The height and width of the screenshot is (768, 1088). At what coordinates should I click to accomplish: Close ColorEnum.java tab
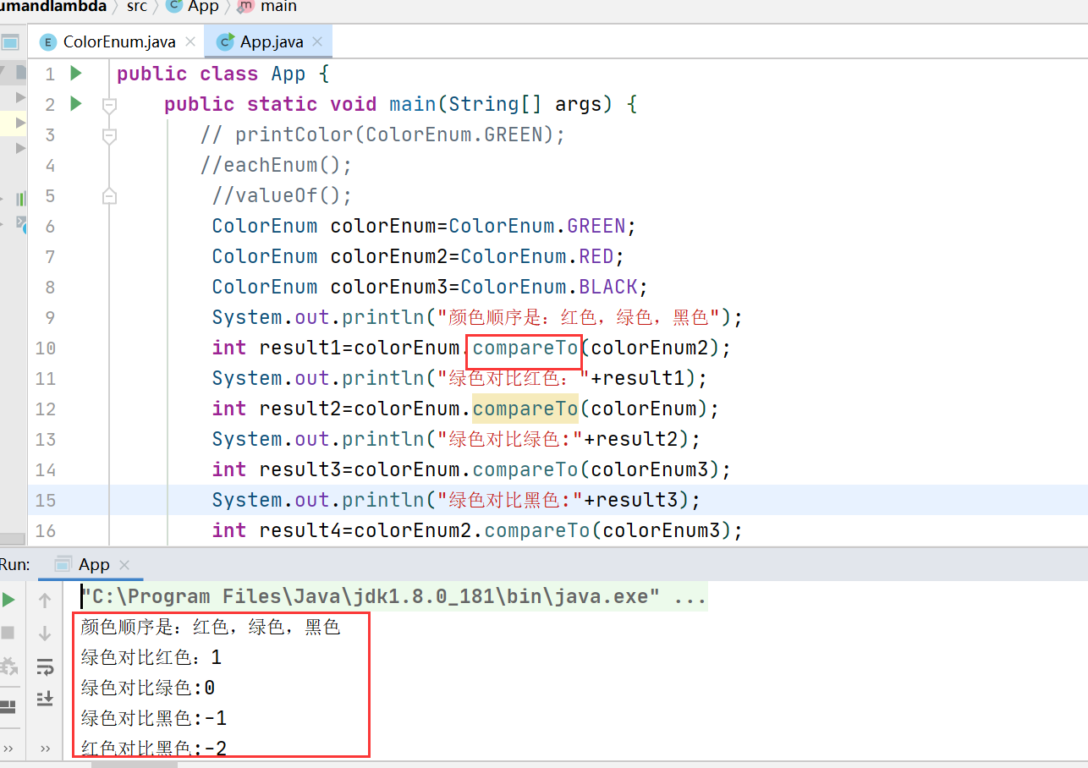190,41
